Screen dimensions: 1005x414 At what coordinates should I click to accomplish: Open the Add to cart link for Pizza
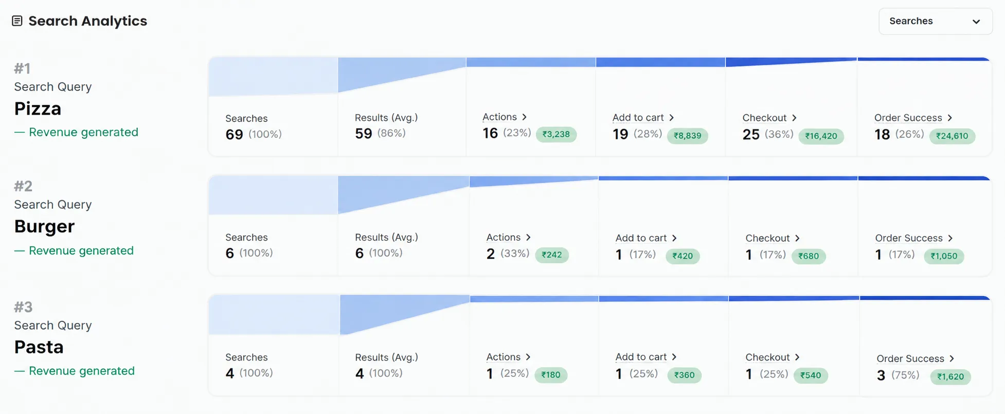point(638,118)
